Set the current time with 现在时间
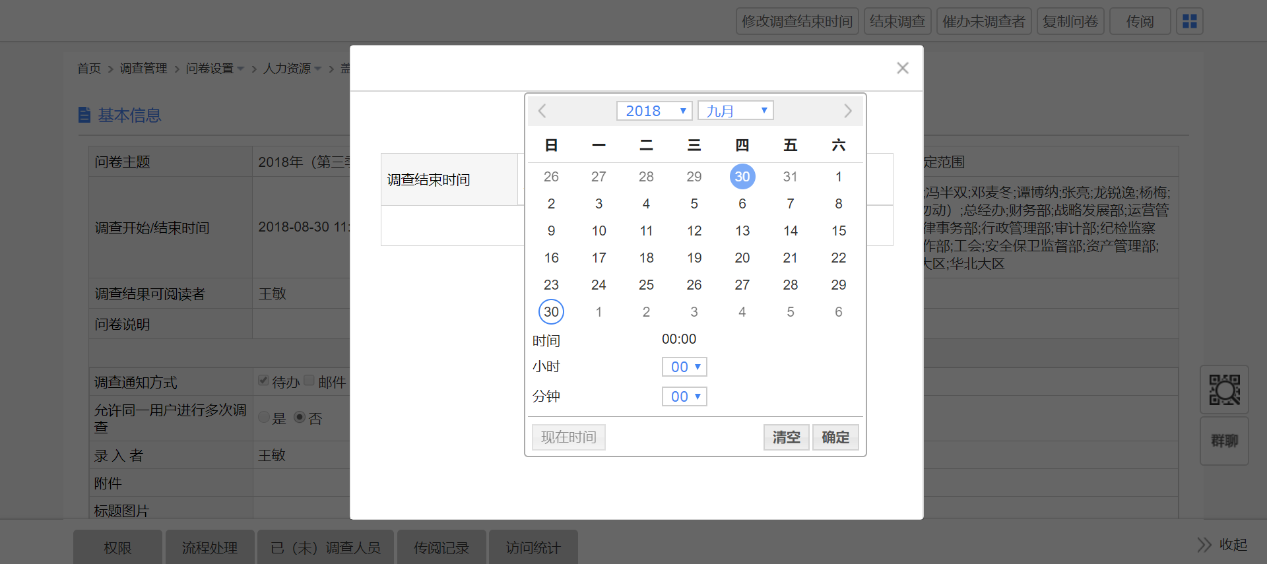 pyautogui.click(x=569, y=437)
